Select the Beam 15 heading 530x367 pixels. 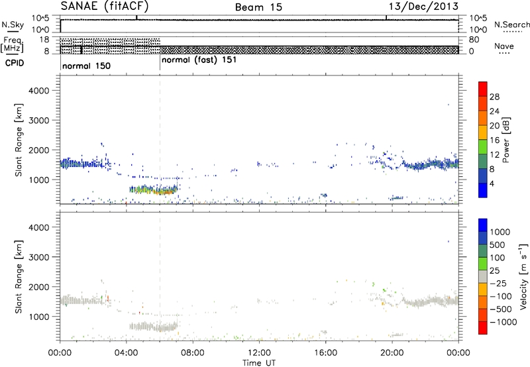258,7
